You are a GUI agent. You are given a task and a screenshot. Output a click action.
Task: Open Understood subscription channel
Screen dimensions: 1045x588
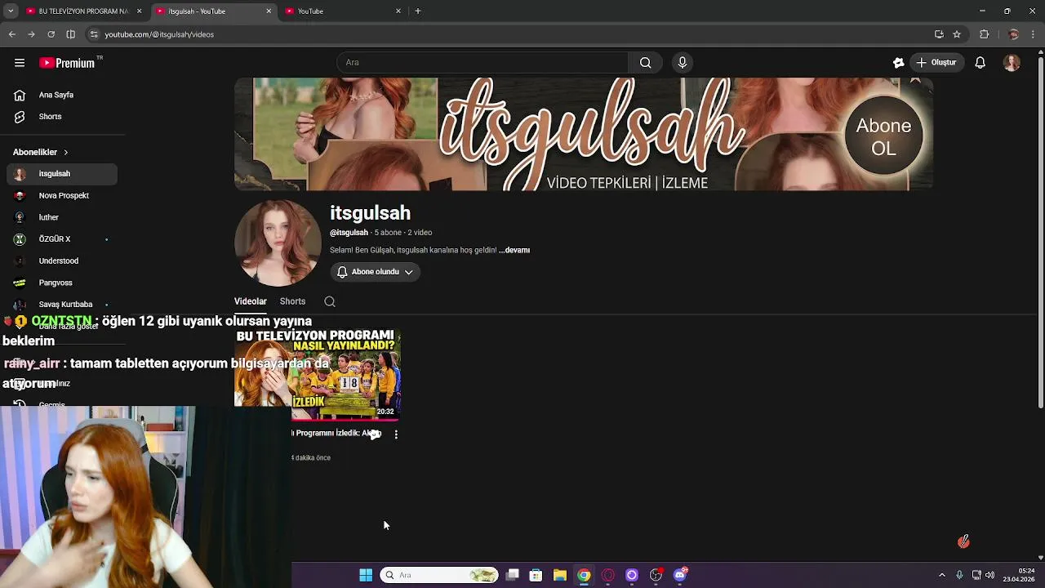62,261
